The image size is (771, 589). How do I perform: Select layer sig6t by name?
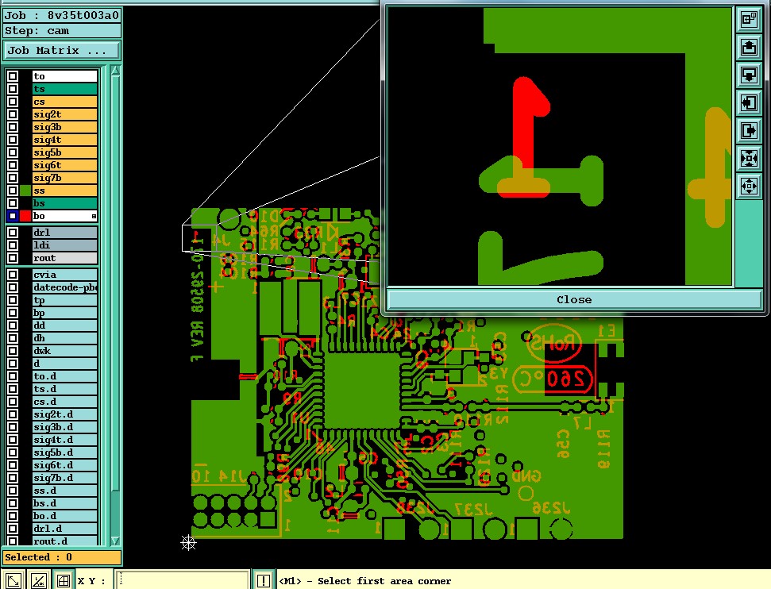pos(65,165)
